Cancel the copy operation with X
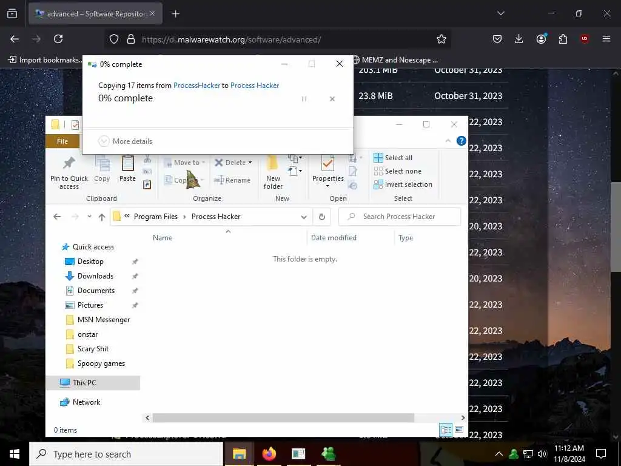 click(x=332, y=99)
